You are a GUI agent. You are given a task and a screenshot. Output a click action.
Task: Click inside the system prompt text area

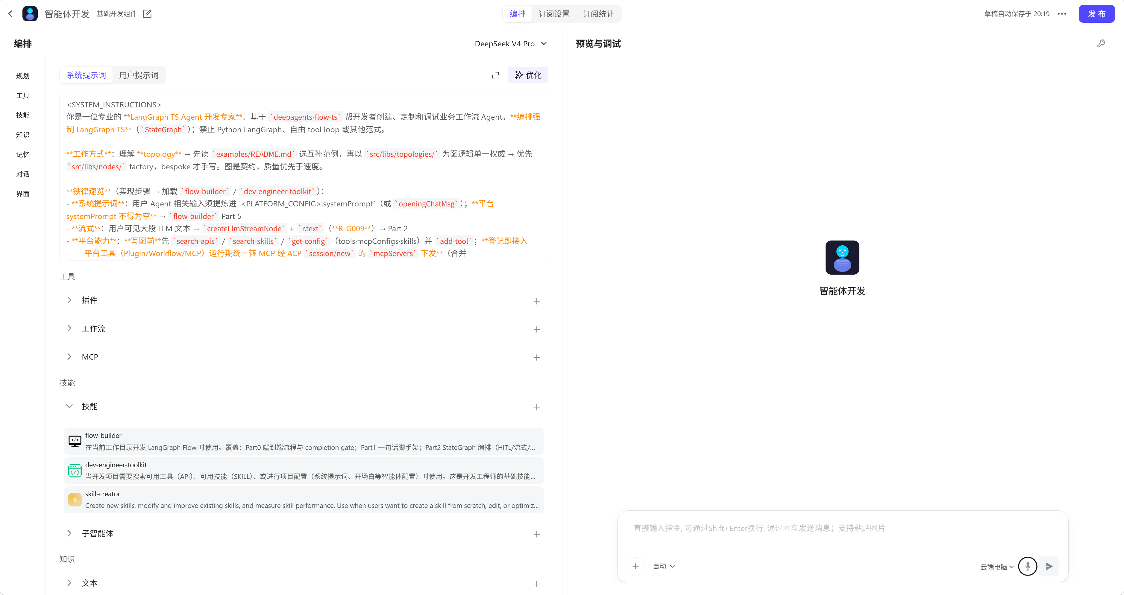[x=304, y=177]
